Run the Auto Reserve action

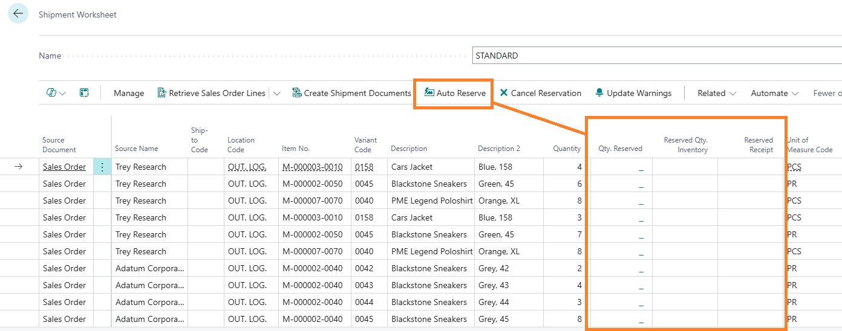coord(455,93)
